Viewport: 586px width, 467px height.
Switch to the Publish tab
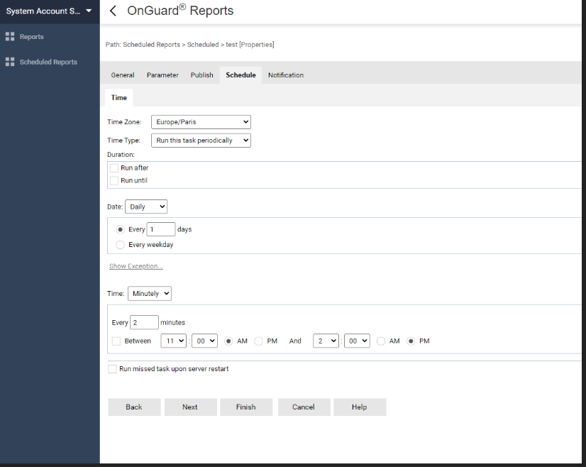(x=201, y=75)
